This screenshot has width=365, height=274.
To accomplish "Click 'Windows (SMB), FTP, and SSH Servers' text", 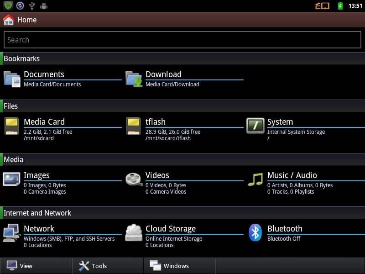I will tap(69, 239).
